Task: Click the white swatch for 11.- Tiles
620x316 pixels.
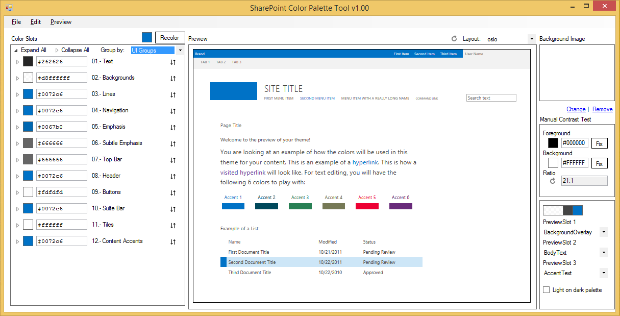Action: tap(28, 225)
